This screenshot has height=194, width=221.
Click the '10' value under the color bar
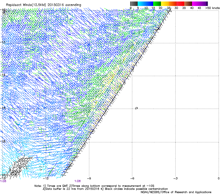coord(146,8)
